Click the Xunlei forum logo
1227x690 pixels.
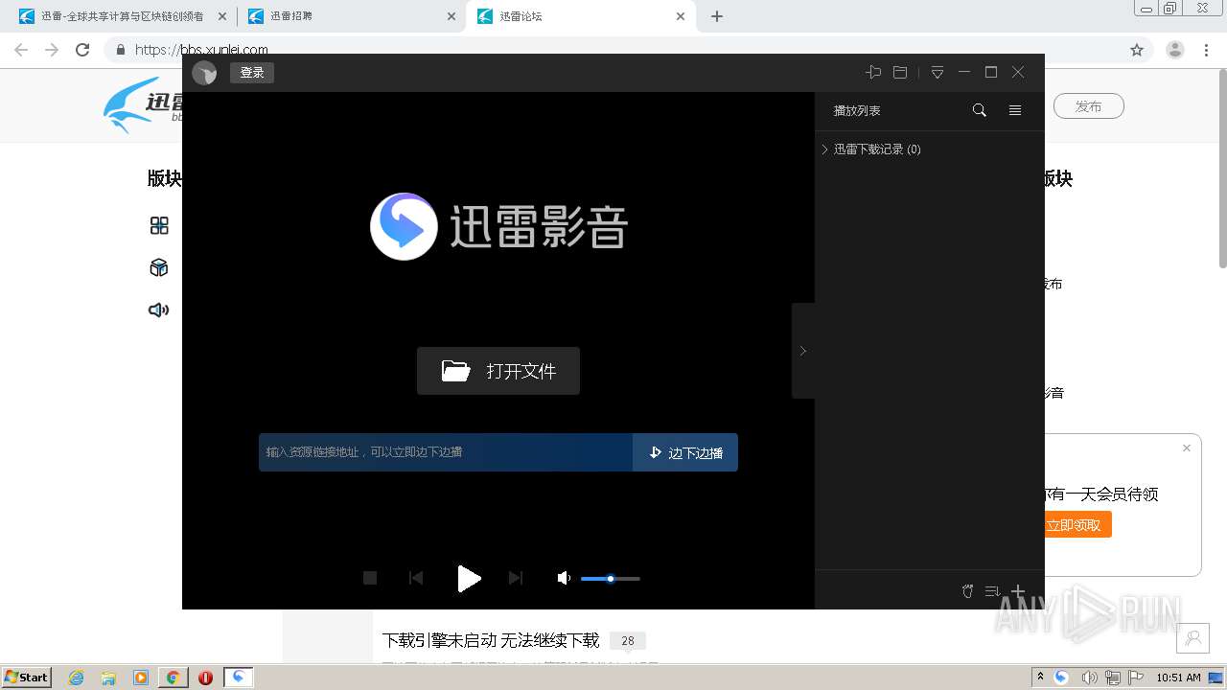point(144,104)
